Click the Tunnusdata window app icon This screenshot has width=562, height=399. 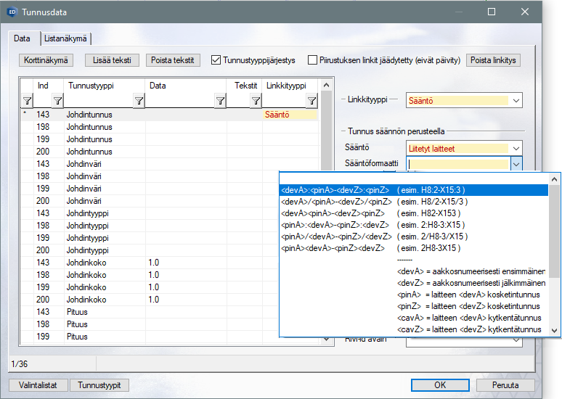click(12, 12)
